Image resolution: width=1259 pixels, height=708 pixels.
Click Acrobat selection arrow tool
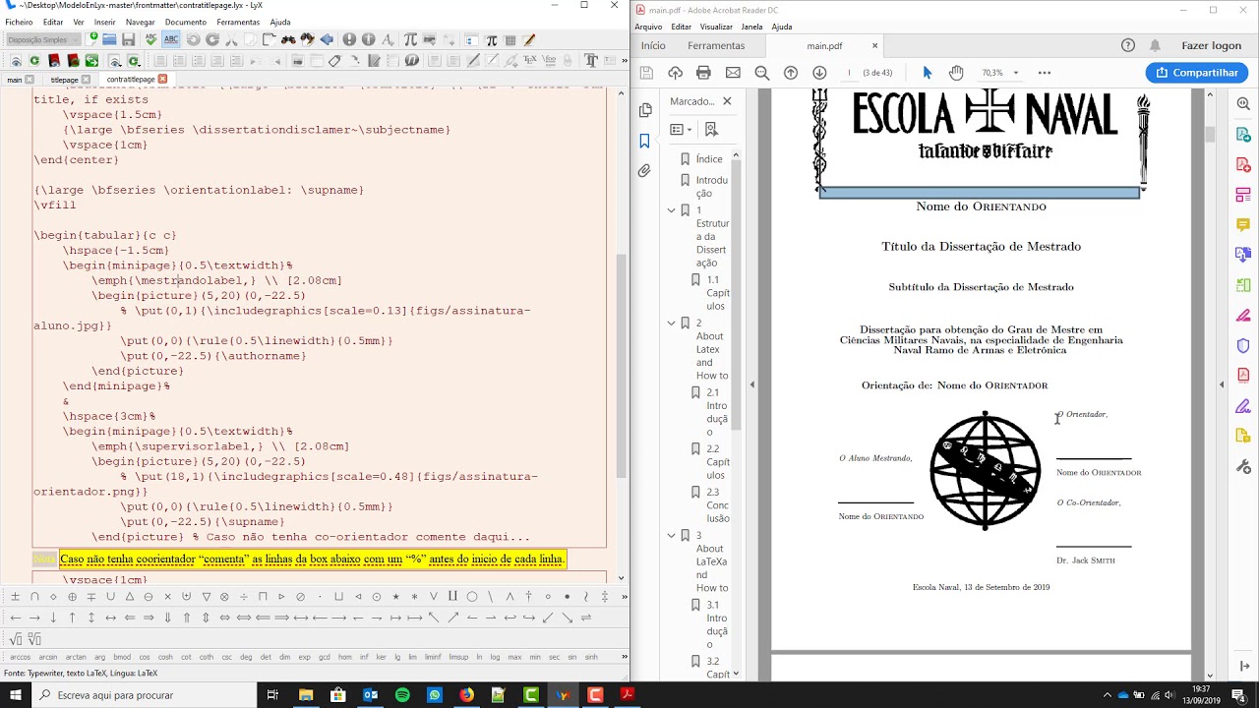pos(927,73)
